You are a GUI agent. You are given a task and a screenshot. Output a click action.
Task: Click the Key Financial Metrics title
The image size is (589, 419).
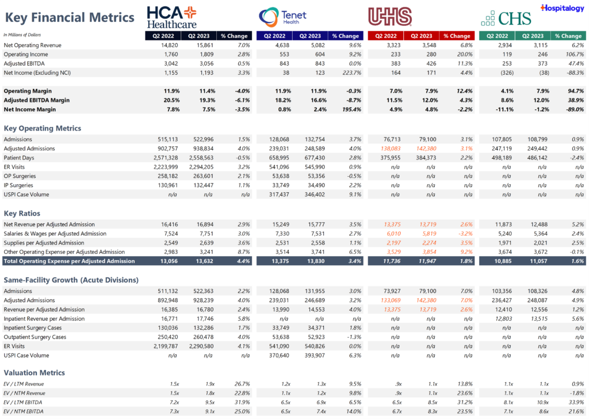coord(69,17)
